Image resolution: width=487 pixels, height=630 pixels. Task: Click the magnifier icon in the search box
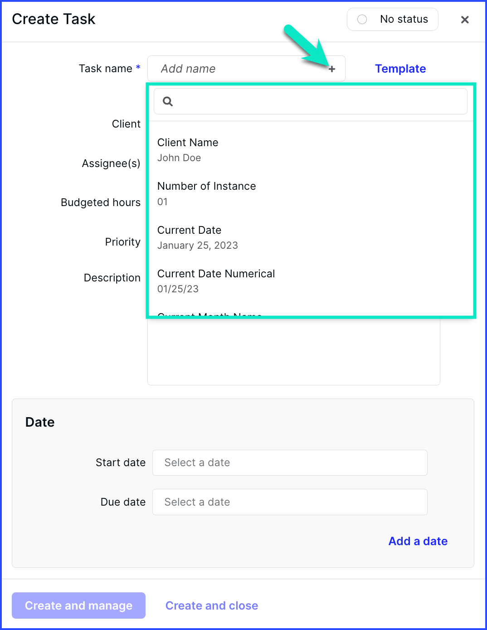[x=168, y=101]
